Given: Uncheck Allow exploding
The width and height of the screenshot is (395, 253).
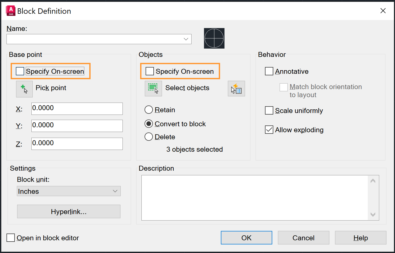Looking at the screenshot, I should 269,130.
